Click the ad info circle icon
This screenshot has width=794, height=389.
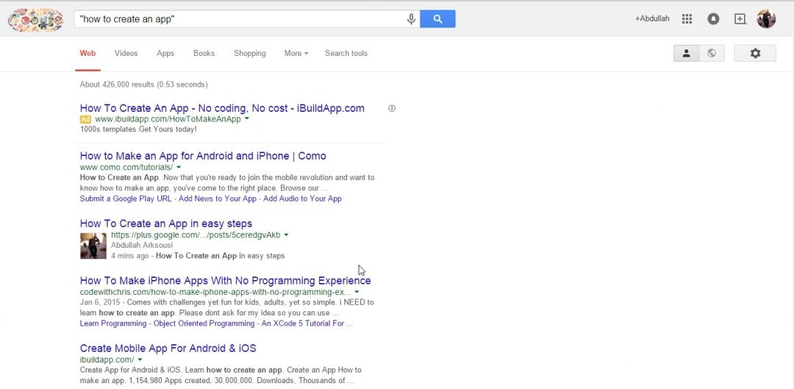391,108
